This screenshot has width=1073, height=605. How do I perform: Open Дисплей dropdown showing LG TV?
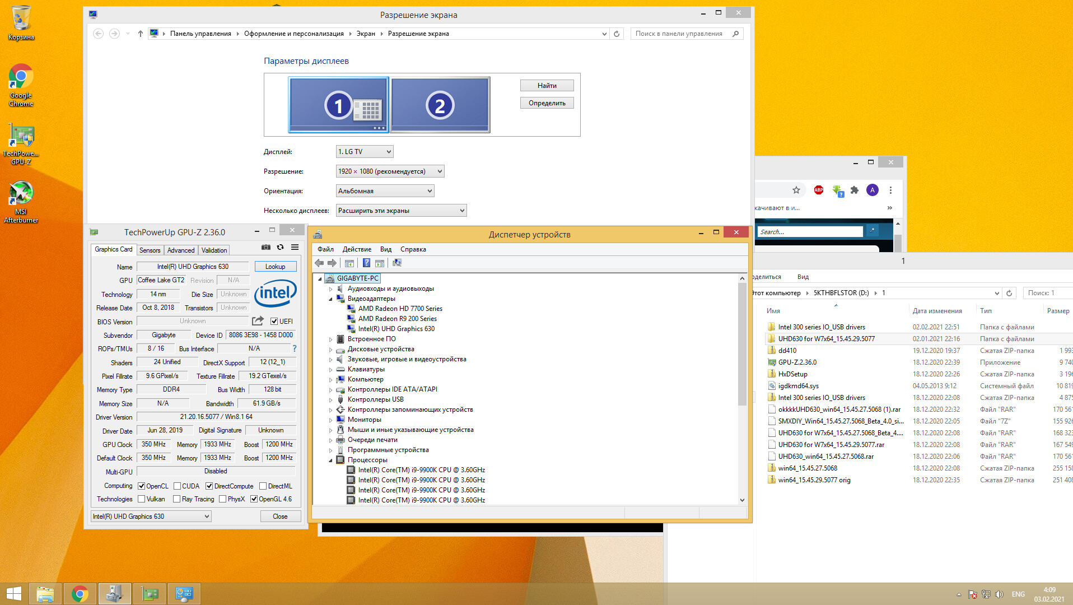pyautogui.click(x=365, y=152)
